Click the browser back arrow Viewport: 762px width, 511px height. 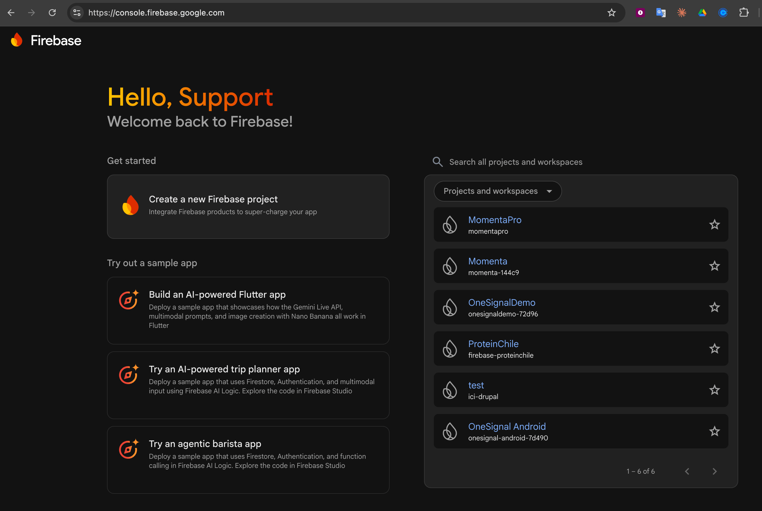[x=11, y=13]
